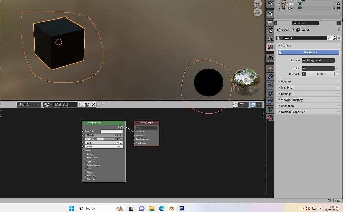Duplicate the World datablock
This screenshot has width=345, height=212.
tap(334, 38)
